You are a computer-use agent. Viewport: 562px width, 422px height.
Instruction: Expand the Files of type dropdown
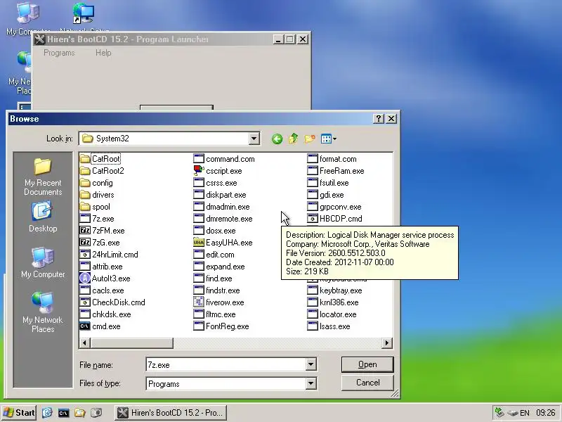(311, 383)
